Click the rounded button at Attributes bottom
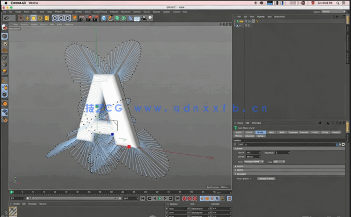This screenshot has width=351, height=217. pyautogui.click(x=266, y=179)
